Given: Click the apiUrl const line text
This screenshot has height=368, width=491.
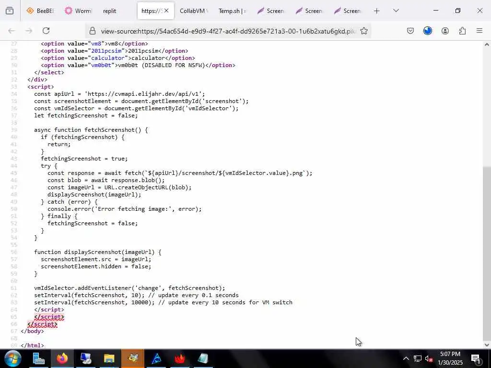Looking at the screenshot, I should [x=119, y=94].
